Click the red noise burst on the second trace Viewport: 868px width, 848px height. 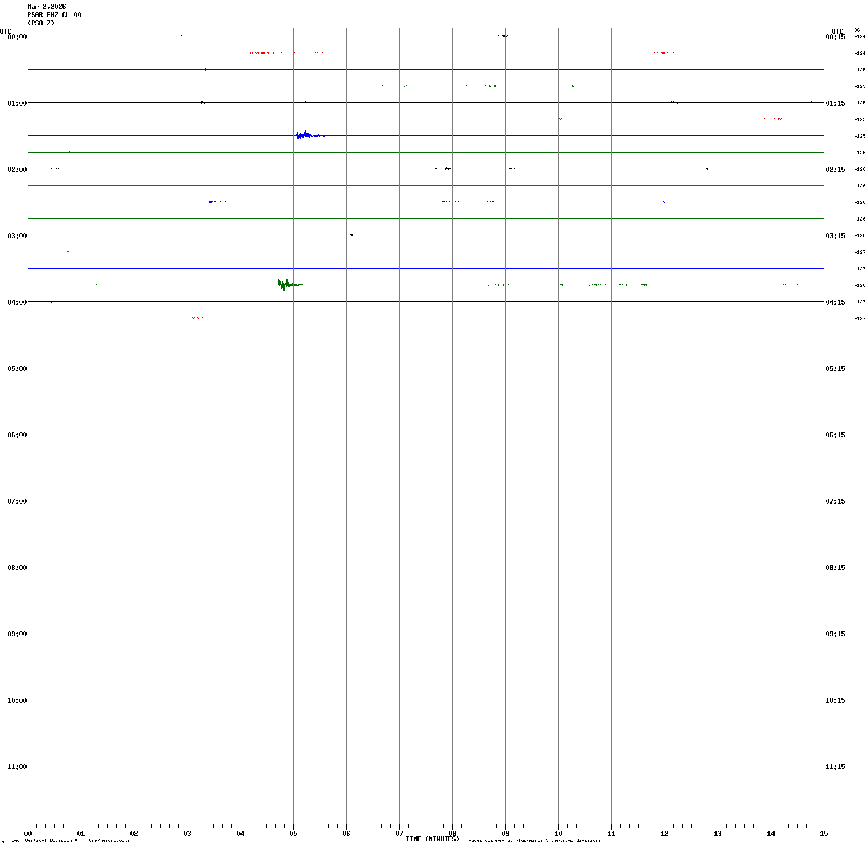(260, 53)
